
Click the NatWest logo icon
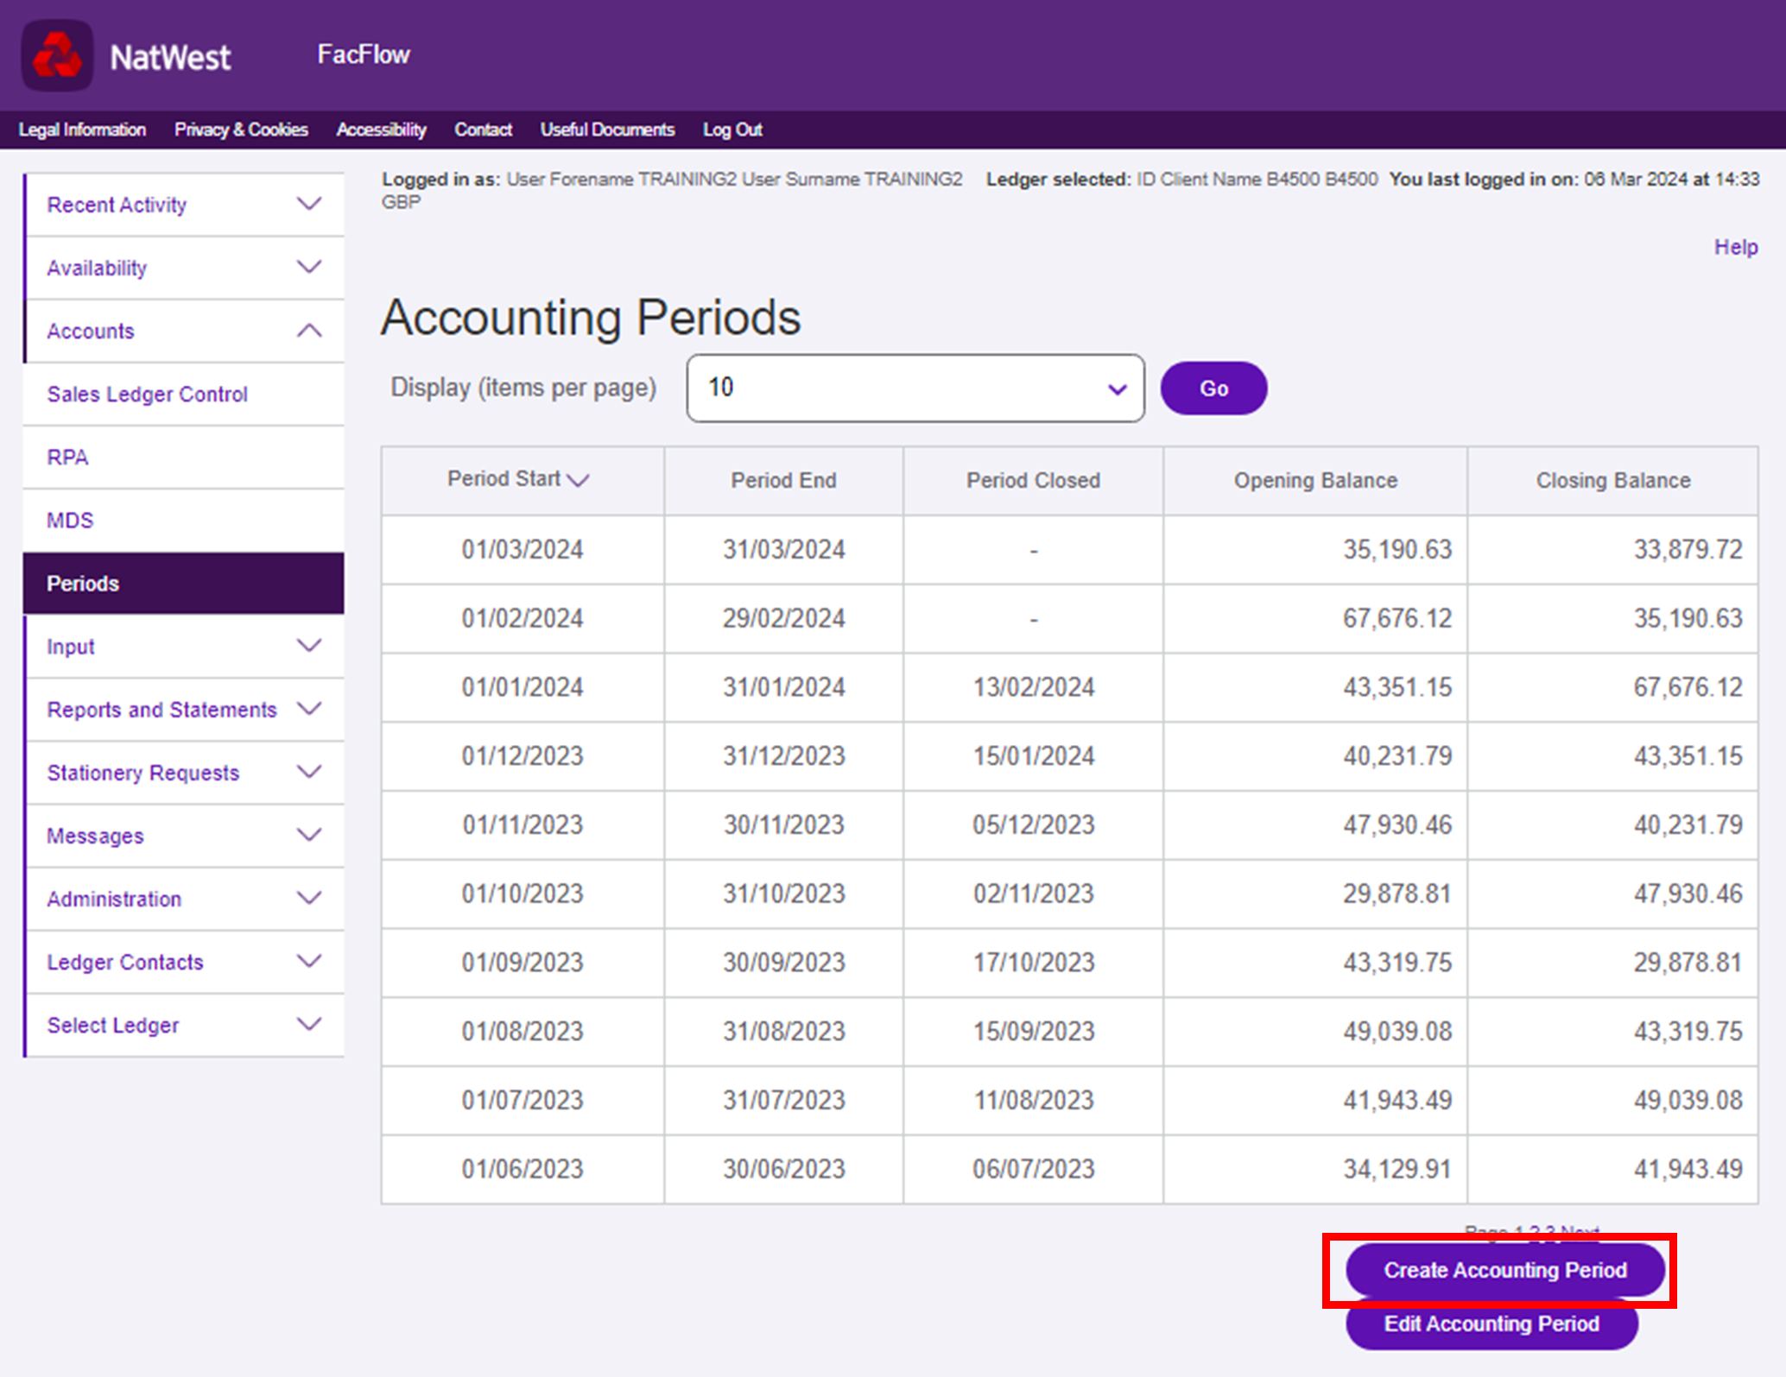(57, 56)
